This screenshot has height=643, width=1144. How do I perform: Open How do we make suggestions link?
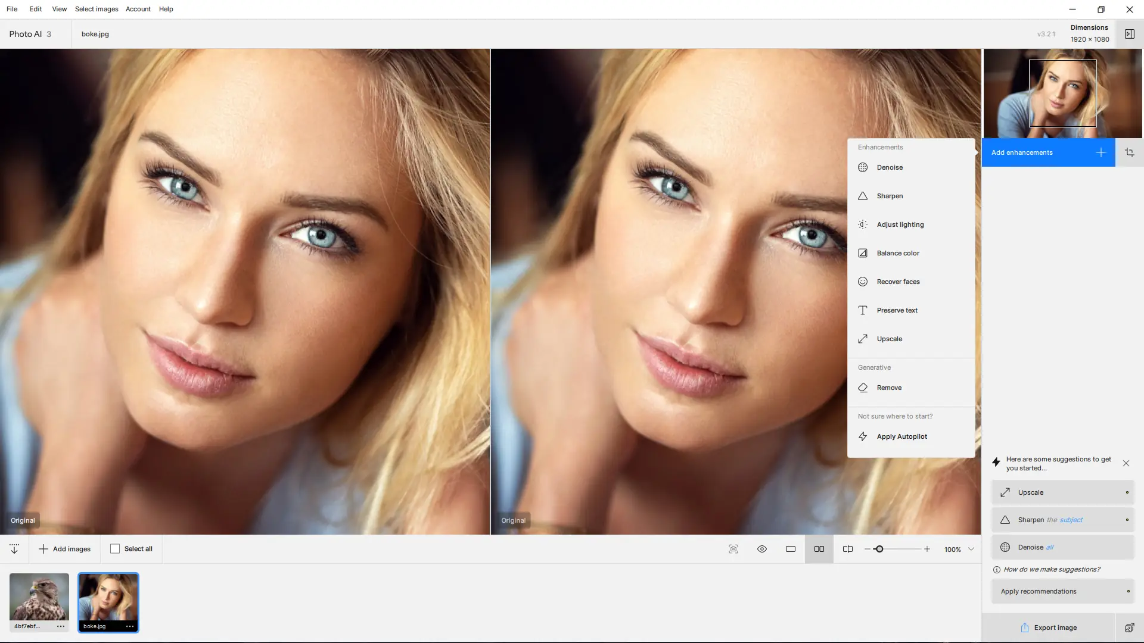pyautogui.click(x=1051, y=569)
